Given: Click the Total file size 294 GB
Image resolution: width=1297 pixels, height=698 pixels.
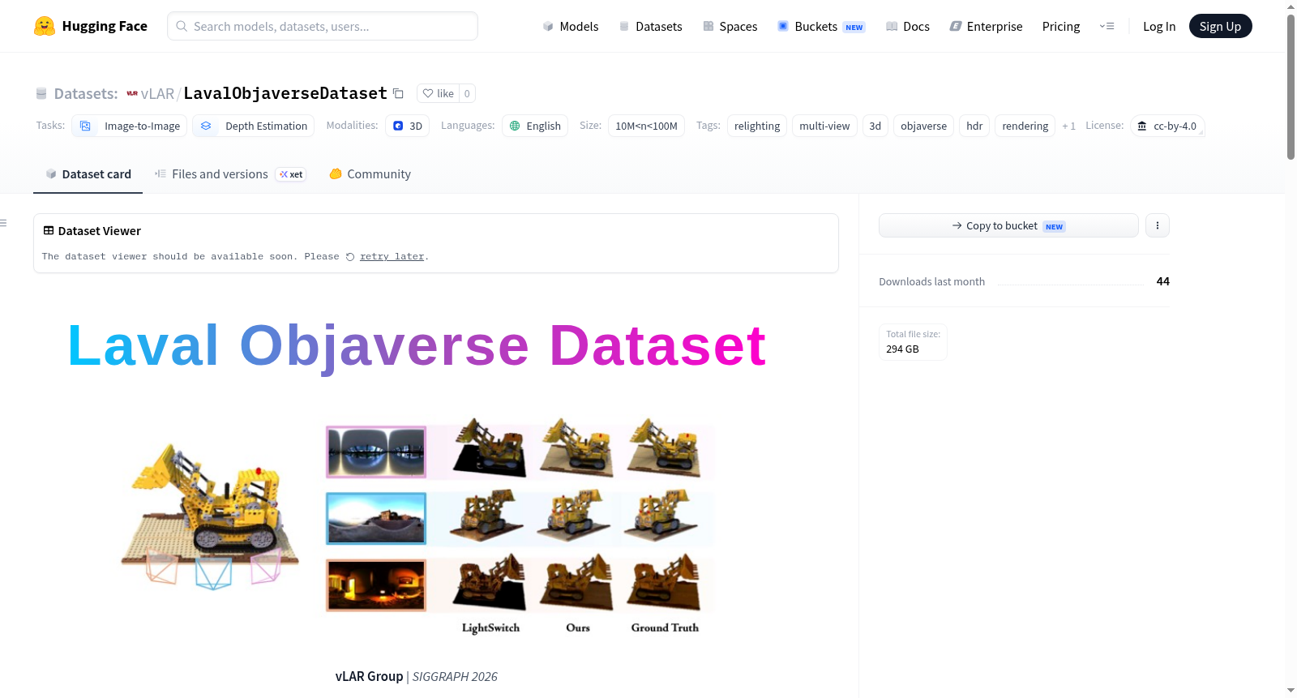Looking at the screenshot, I should (913, 341).
